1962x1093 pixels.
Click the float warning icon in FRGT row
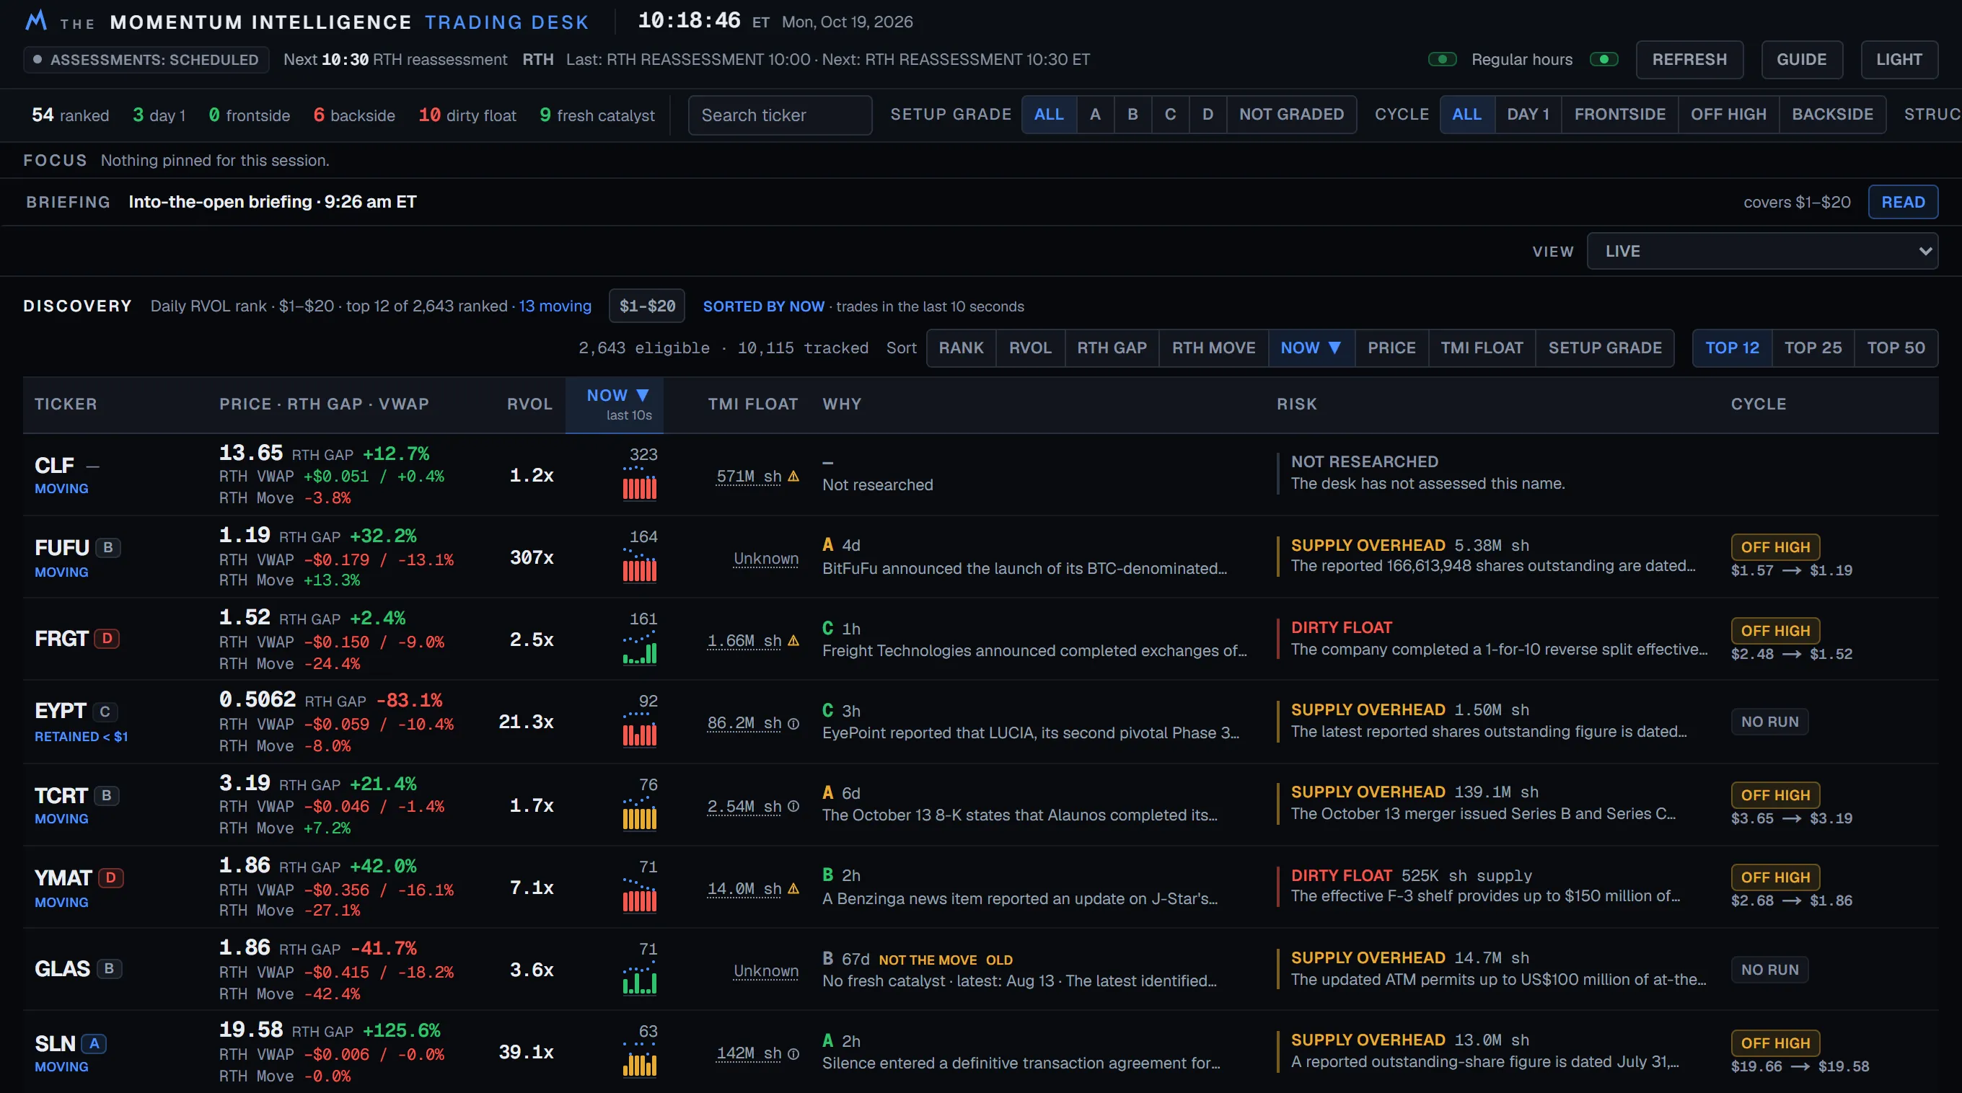point(793,641)
